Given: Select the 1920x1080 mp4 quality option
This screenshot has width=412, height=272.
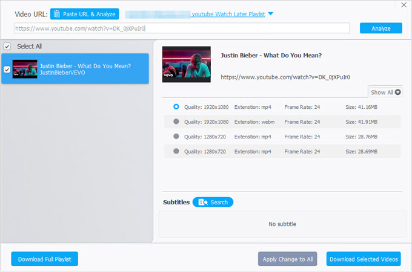Looking at the screenshot, I should (x=176, y=106).
